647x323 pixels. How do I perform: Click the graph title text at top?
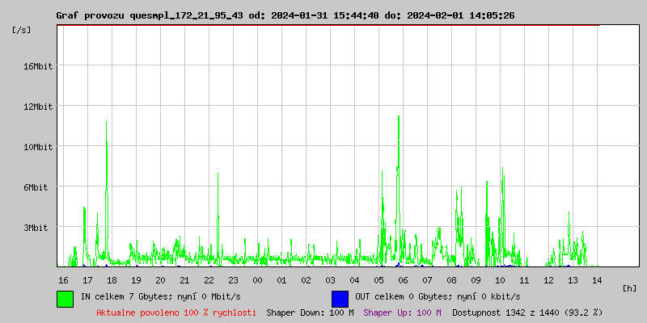285,15
